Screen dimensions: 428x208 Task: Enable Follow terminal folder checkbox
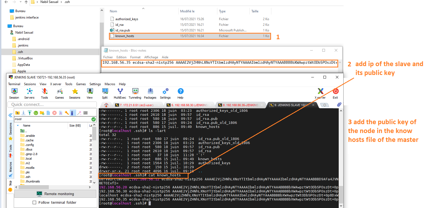coord(34,203)
